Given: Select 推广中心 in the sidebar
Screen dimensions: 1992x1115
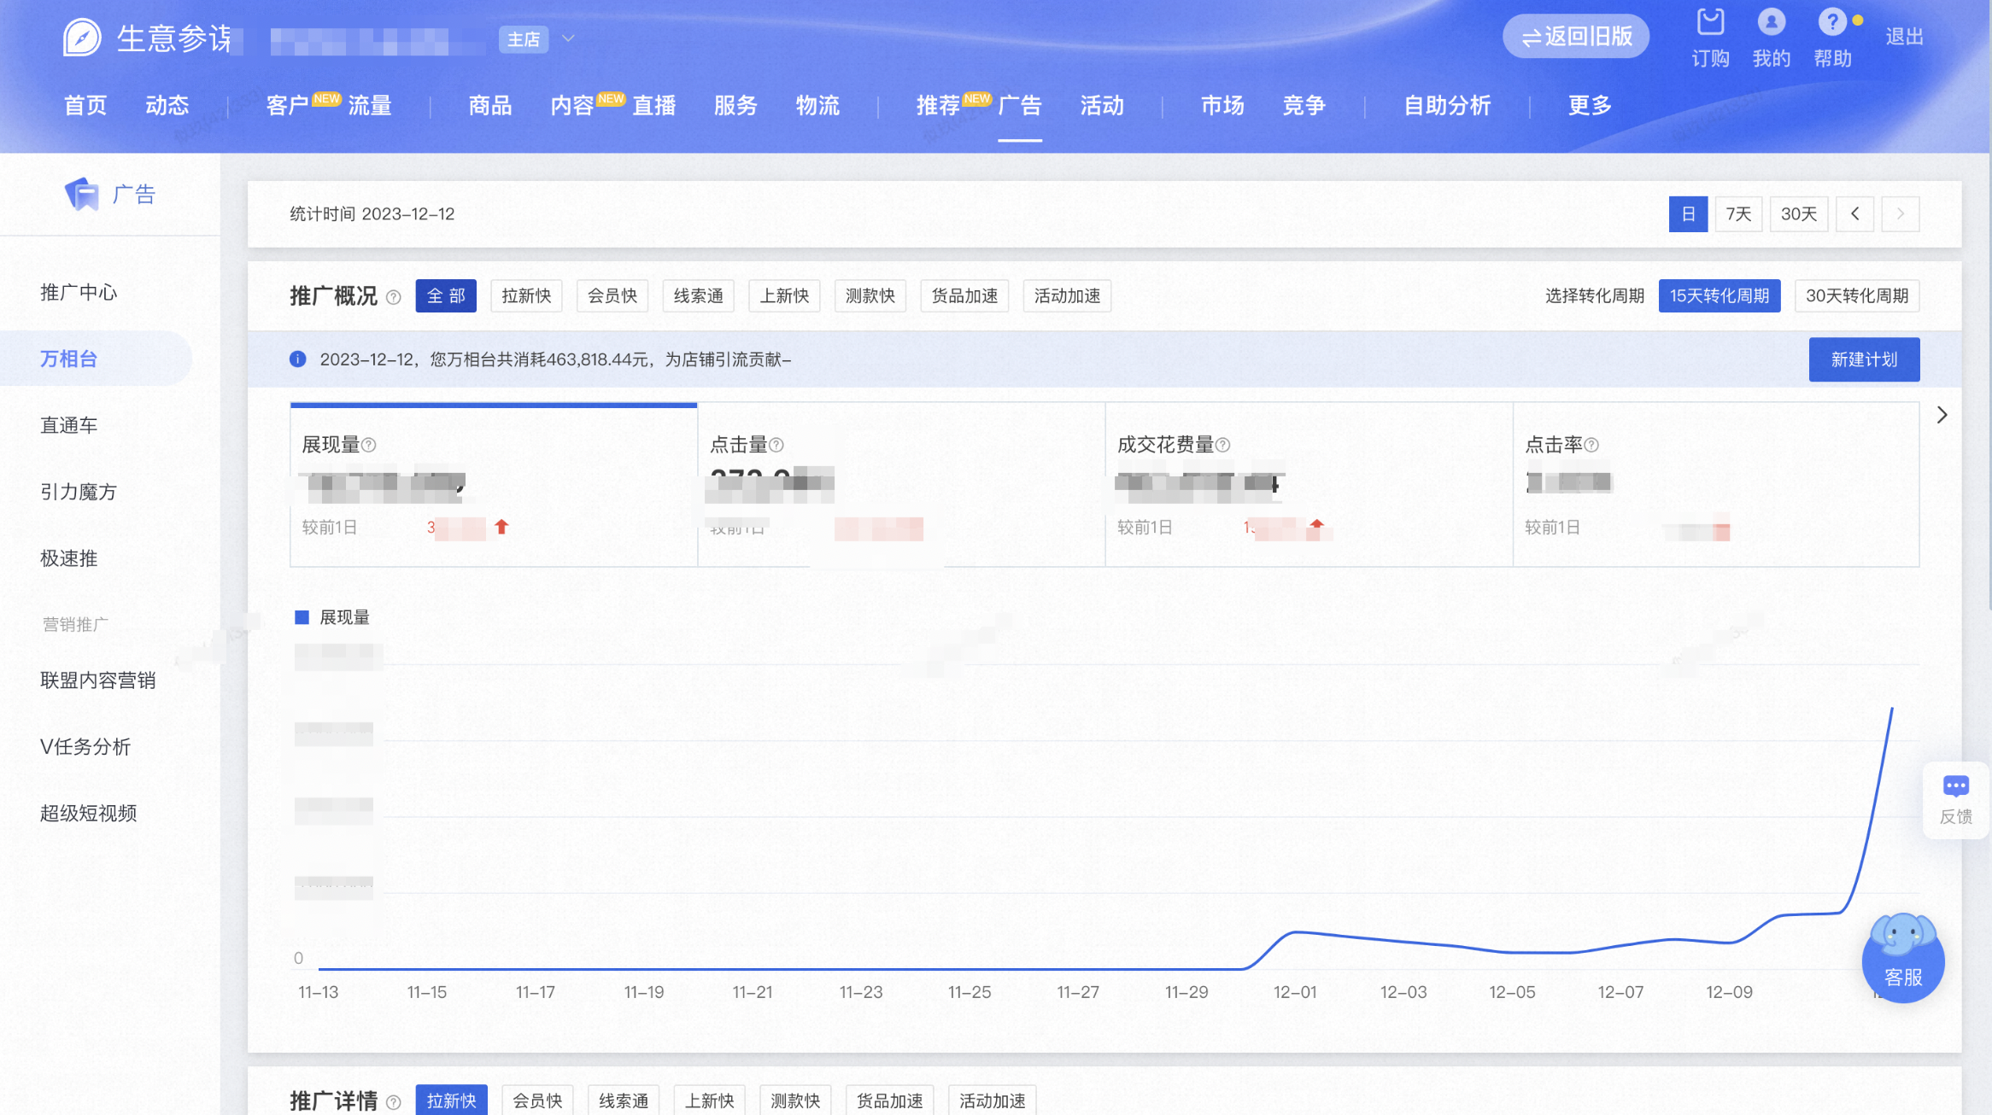Looking at the screenshot, I should tap(79, 292).
